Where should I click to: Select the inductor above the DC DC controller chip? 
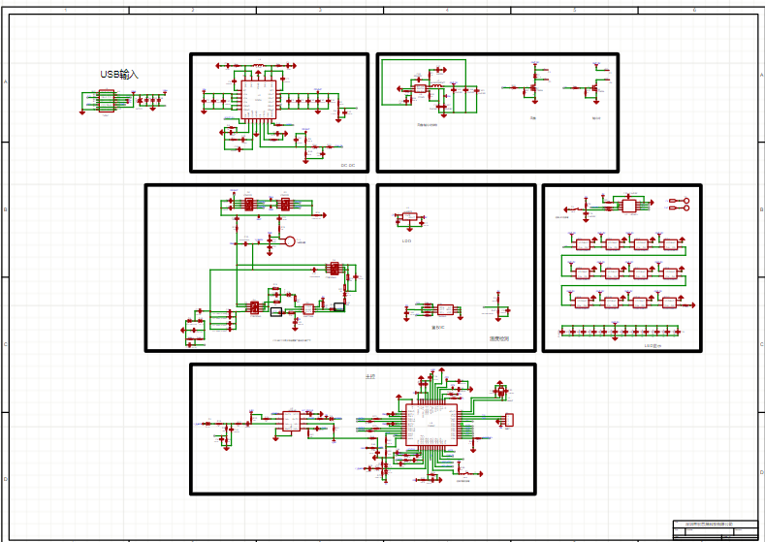(258, 65)
